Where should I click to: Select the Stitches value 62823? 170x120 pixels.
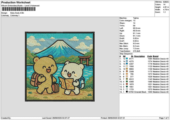pyautogui.click(x=166, y=2)
